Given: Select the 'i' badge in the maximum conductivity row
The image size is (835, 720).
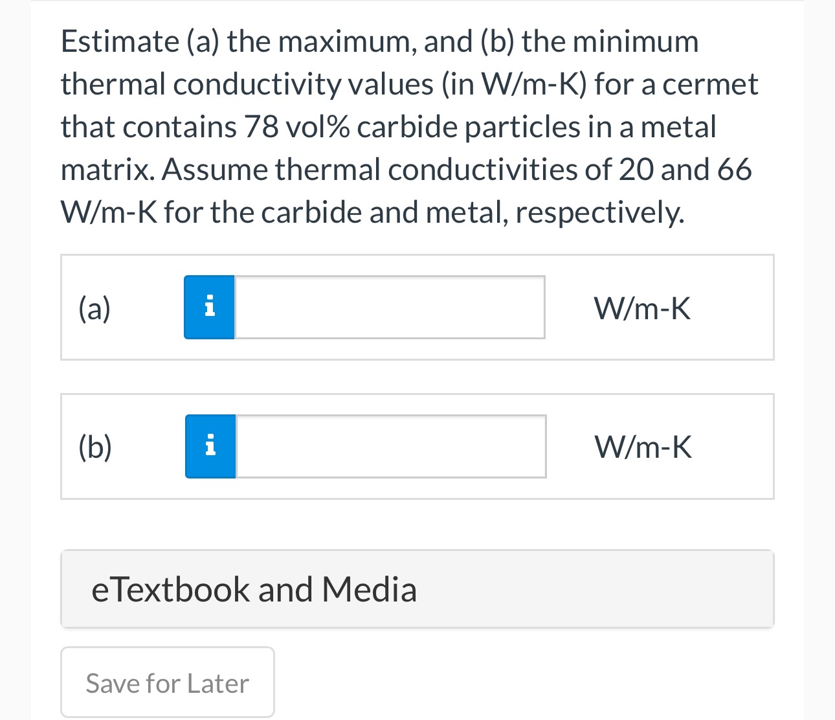Looking at the screenshot, I should tap(209, 308).
